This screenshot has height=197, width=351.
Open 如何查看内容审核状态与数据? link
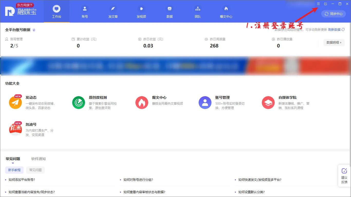[x=144, y=192]
